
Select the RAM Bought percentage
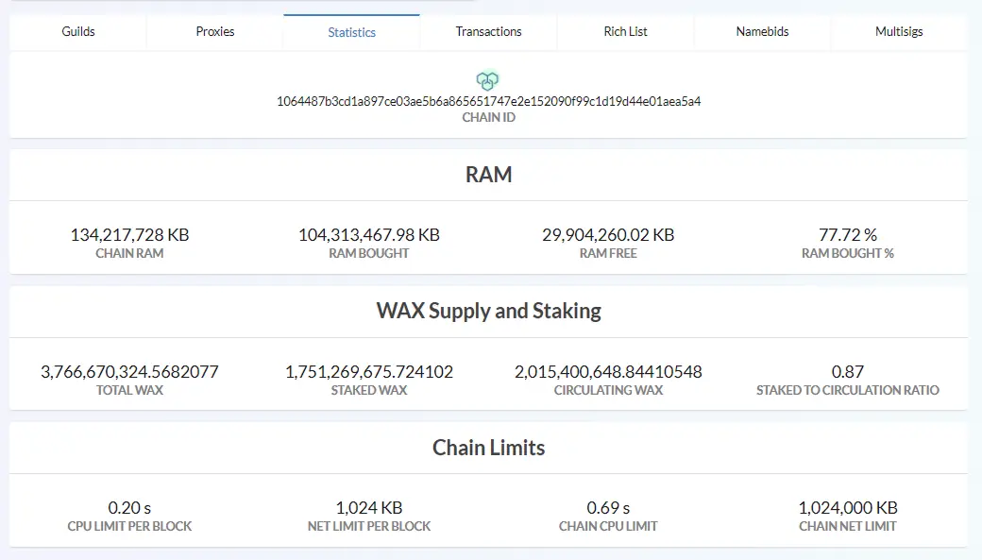pos(847,235)
